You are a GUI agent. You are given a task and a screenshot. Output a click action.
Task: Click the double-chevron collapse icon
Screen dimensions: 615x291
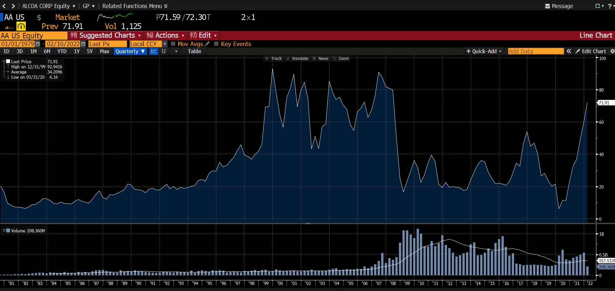click(x=569, y=51)
